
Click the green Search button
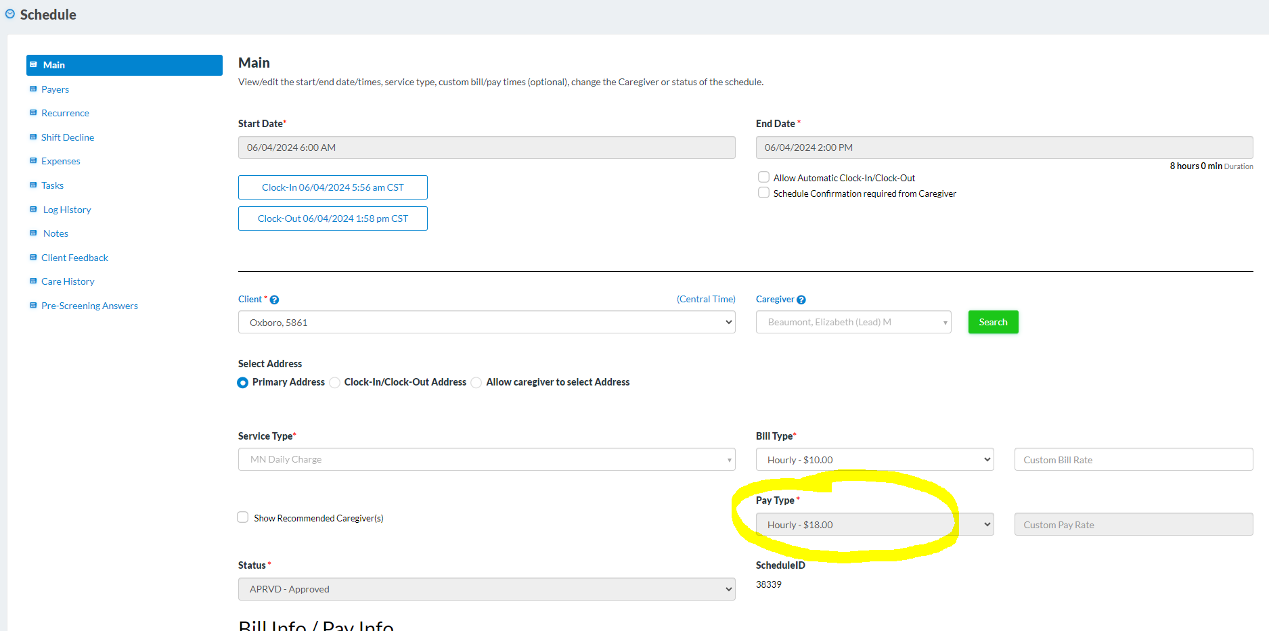click(992, 322)
